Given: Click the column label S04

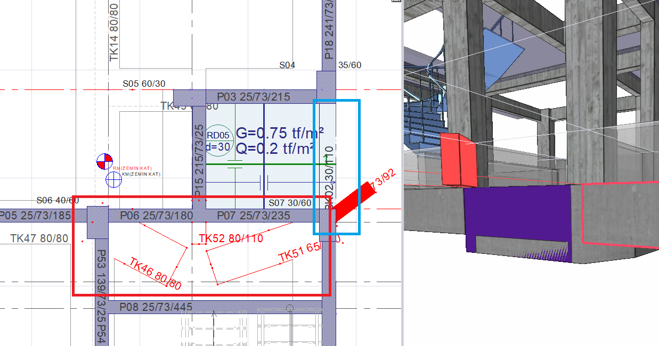Looking at the screenshot, I should point(287,65).
